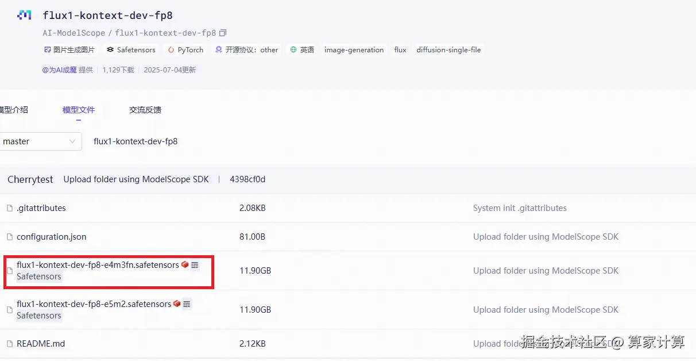Click the 2025-07-04更新 date text
Screen dimensions: 696x361
tap(170, 70)
